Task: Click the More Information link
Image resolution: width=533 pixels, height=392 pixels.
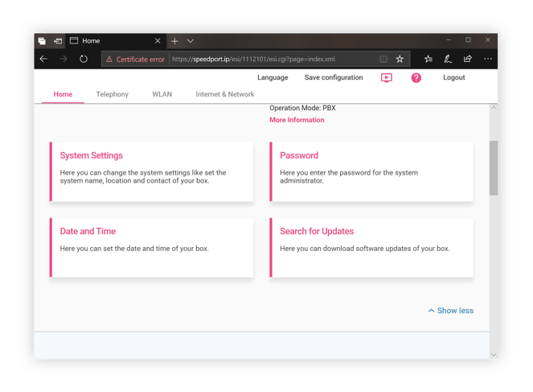Action: pyautogui.click(x=297, y=120)
